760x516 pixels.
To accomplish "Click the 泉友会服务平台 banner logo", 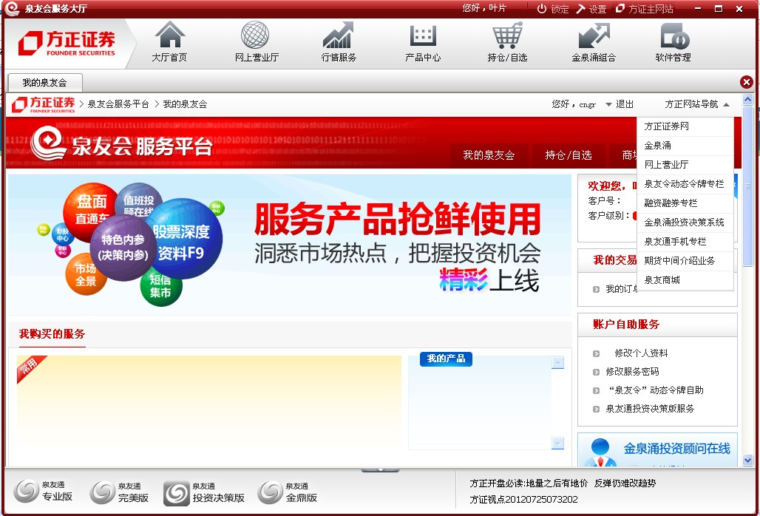I will [x=122, y=143].
